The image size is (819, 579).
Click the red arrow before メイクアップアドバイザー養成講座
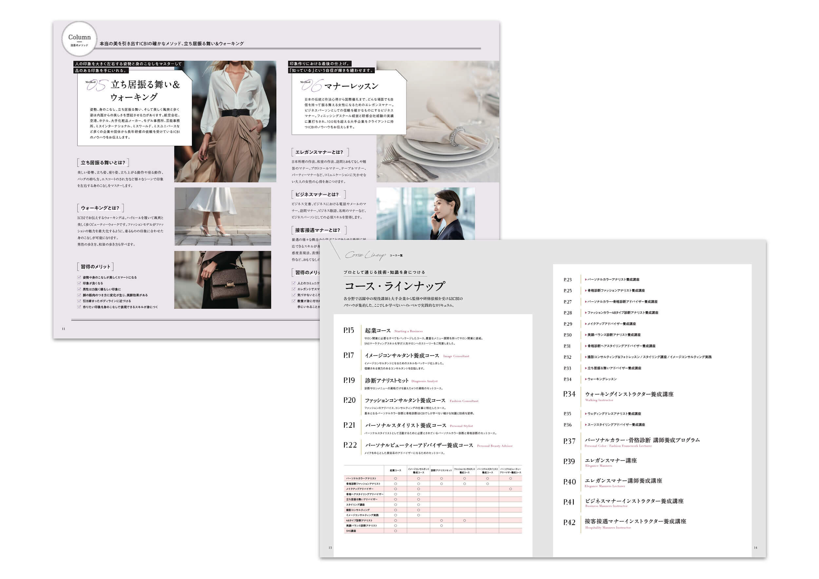point(586,324)
